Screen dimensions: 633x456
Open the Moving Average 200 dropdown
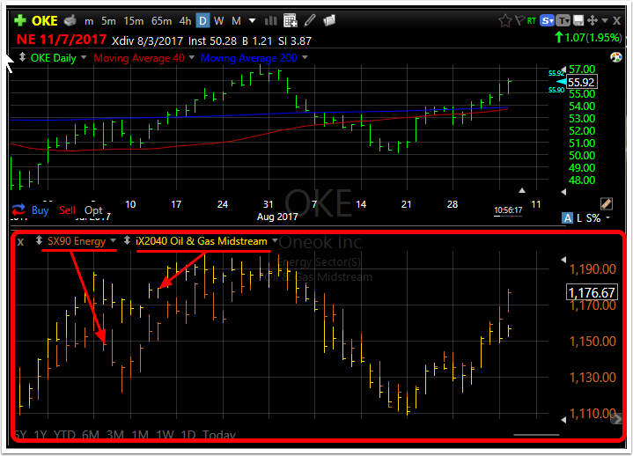(x=305, y=58)
